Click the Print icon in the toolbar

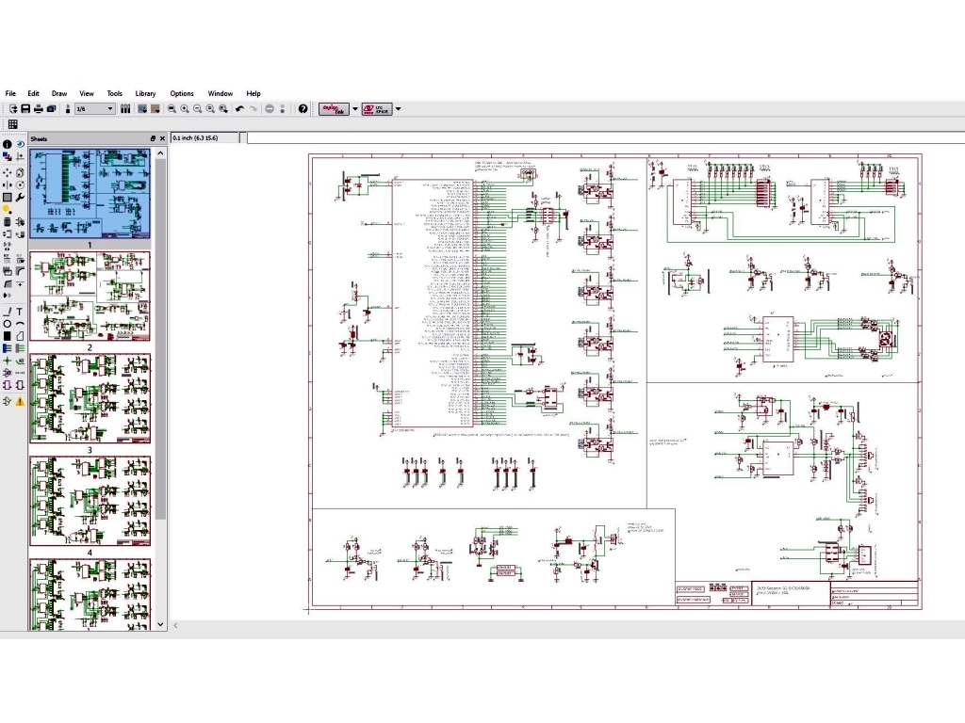[39, 109]
